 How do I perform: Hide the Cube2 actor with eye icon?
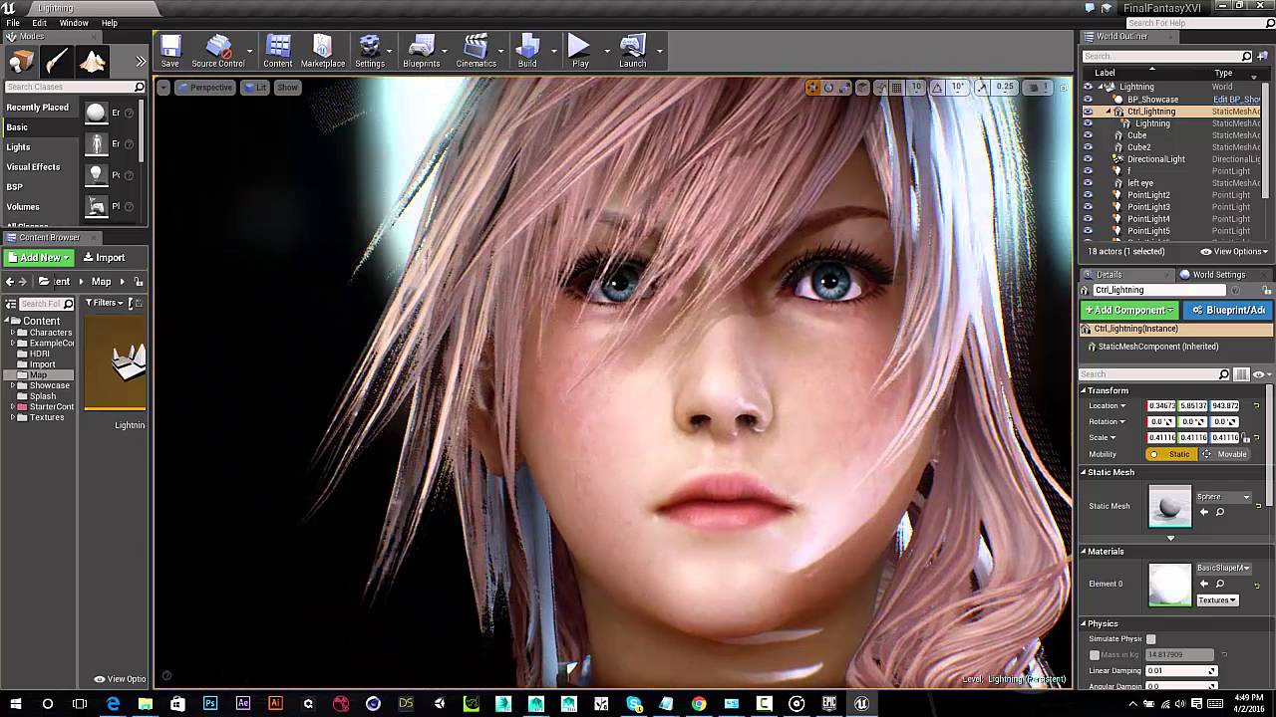pos(1088,147)
